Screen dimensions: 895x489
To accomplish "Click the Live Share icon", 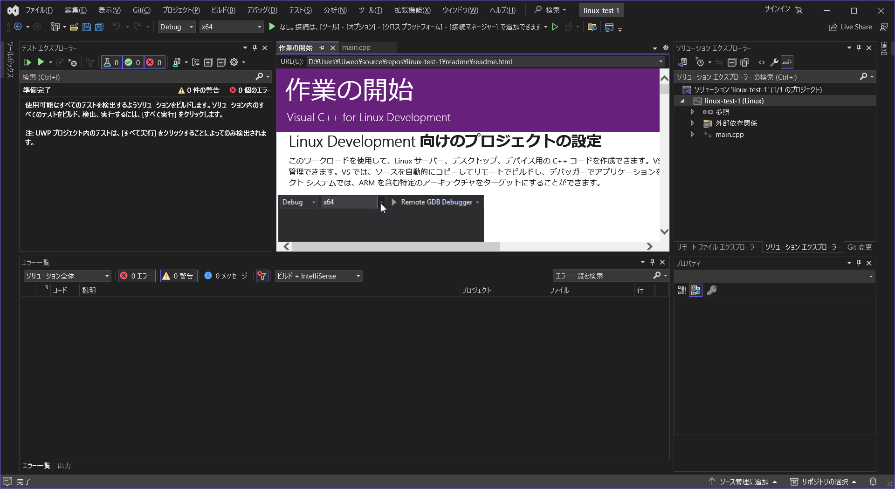I will (x=850, y=27).
